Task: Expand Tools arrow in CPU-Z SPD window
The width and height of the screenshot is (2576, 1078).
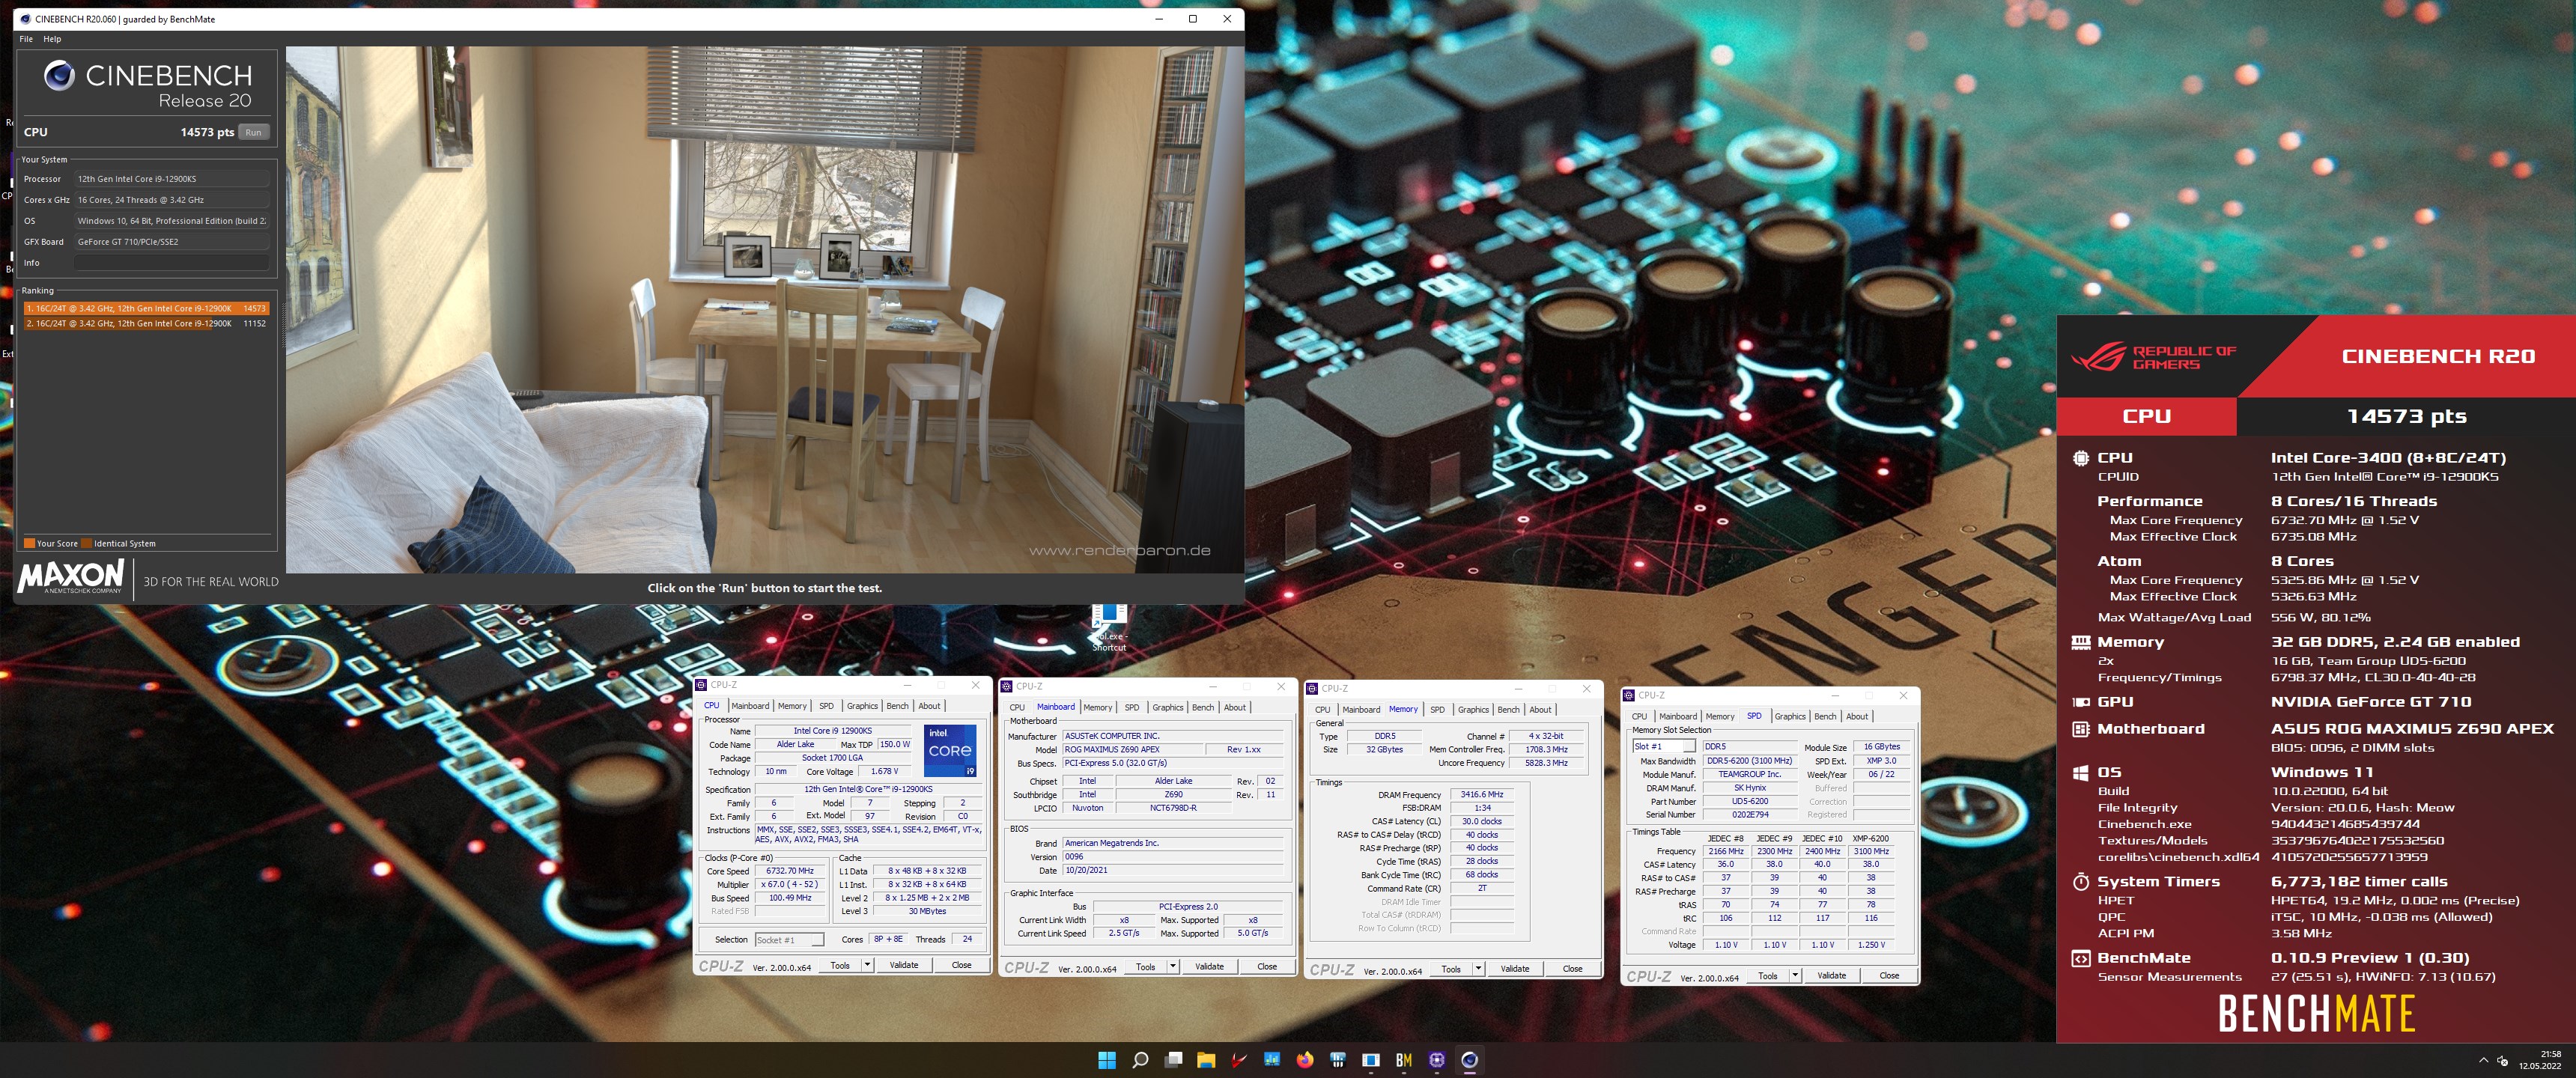Action: [1795, 976]
